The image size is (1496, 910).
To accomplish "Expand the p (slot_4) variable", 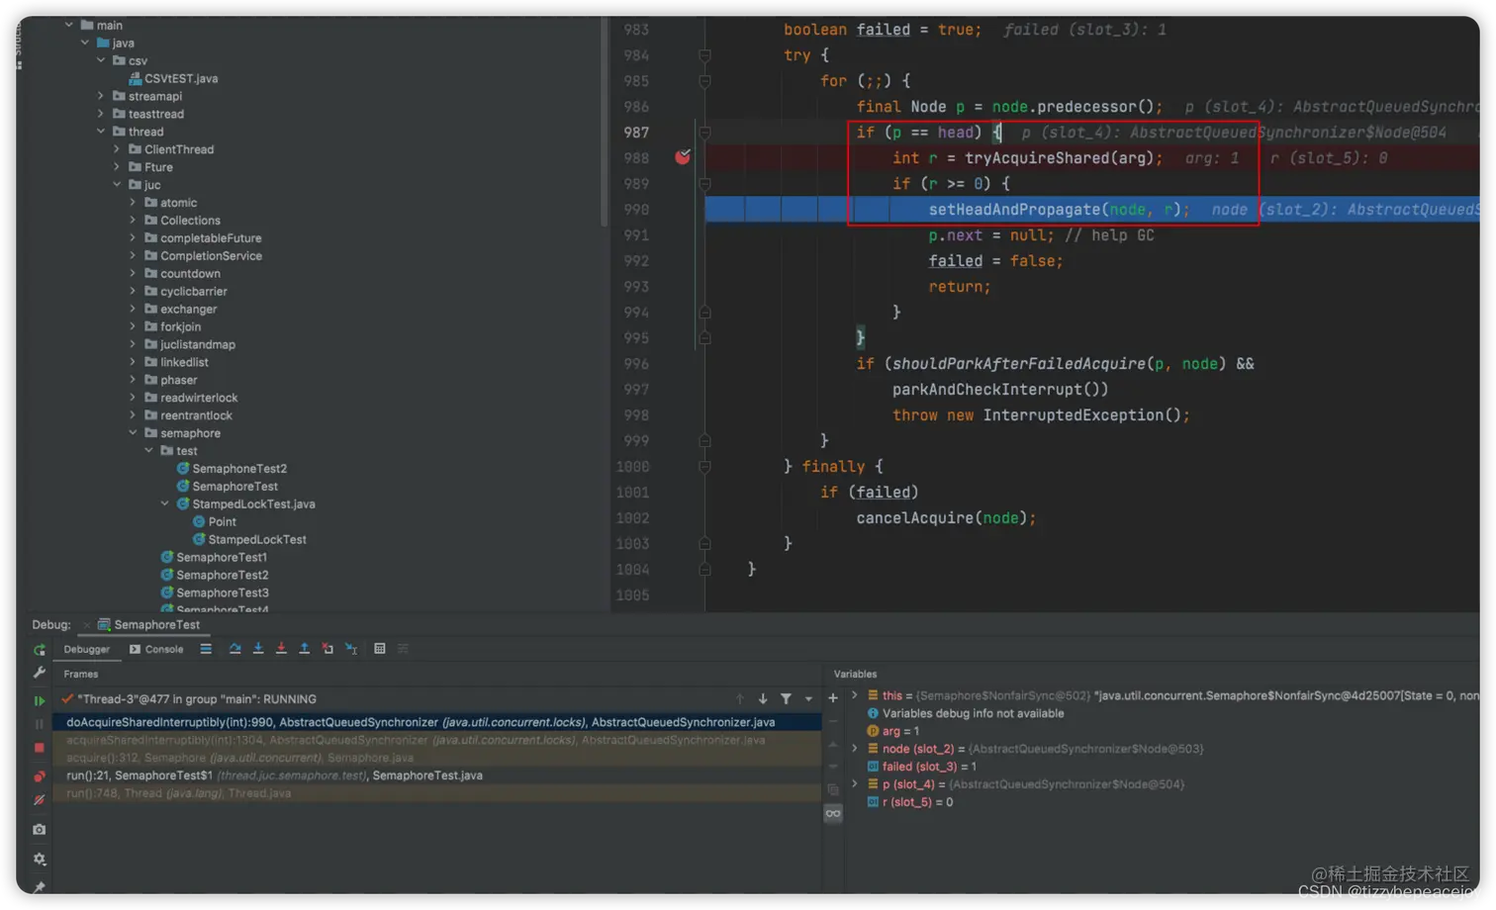I will pos(855,784).
